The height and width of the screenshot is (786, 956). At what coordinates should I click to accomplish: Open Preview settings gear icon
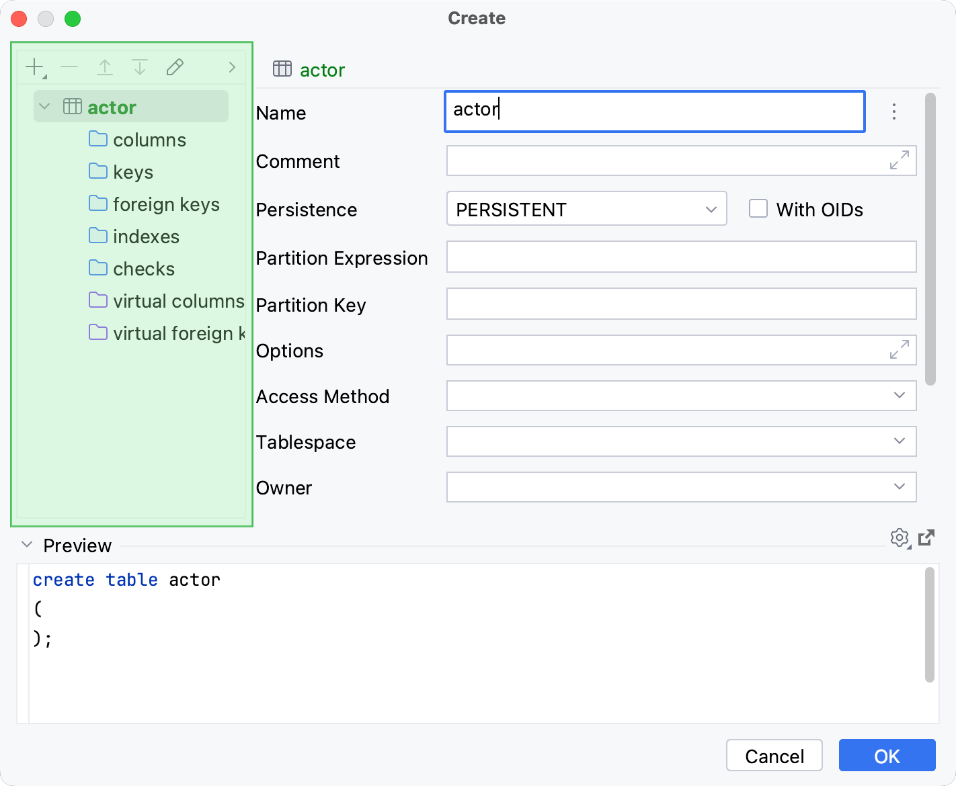coord(900,537)
